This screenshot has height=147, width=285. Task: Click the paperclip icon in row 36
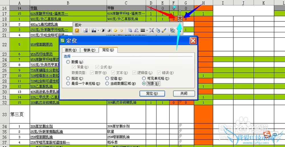(x=180, y=136)
